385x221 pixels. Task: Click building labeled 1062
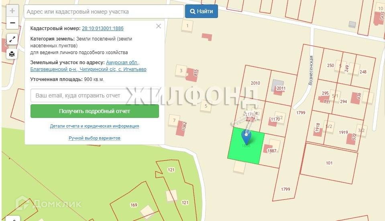(x=181, y=128)
